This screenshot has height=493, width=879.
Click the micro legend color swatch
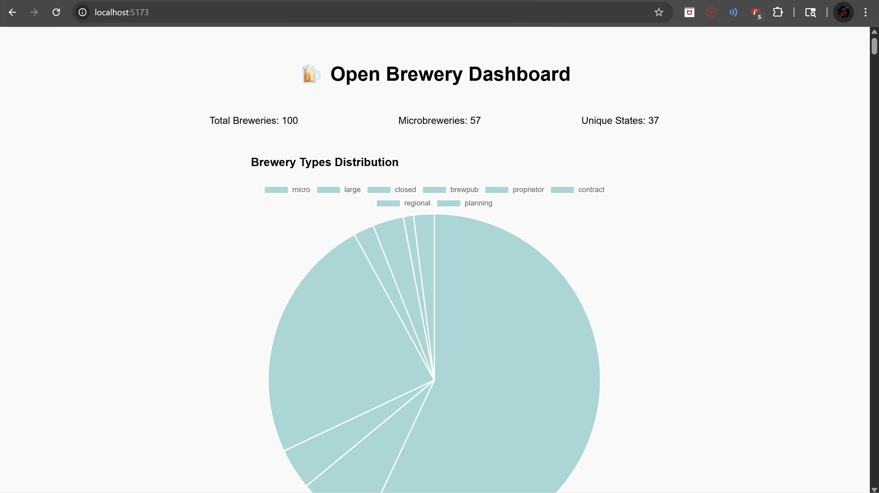click(x=276, y=190)
